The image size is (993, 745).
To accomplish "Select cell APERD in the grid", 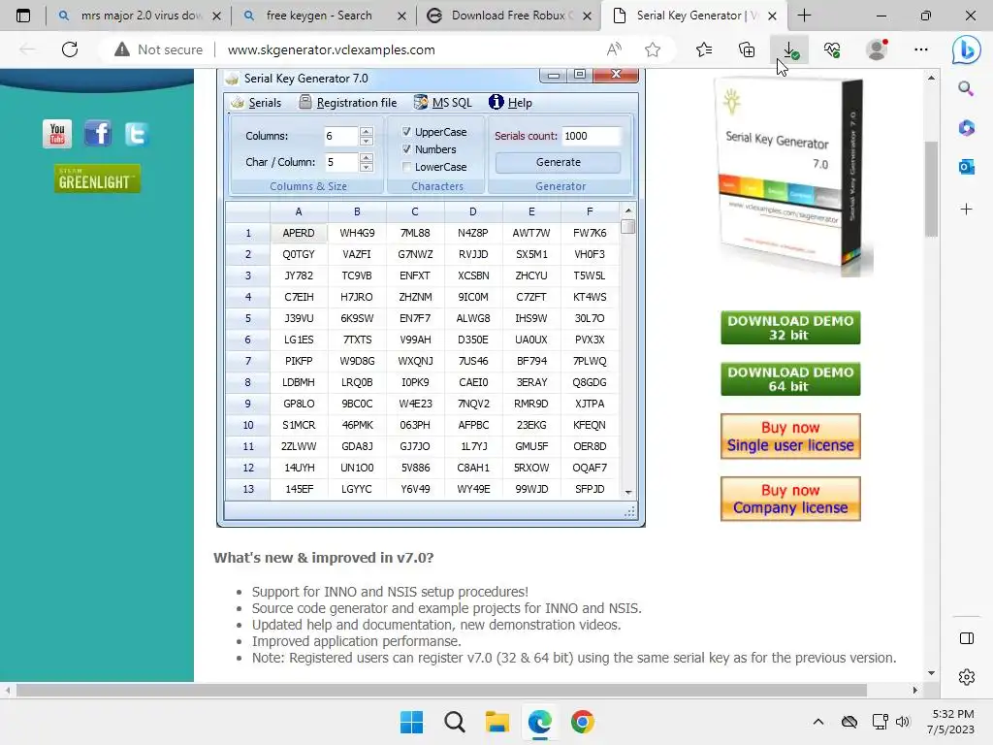I will tap(299, 233).
